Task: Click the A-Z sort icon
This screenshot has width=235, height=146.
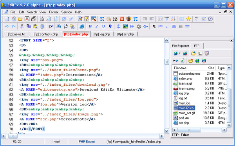Action: pos(173,19)
